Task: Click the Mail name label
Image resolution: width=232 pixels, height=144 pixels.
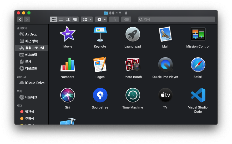Action: pyautogui.click(x=165, y=47)
